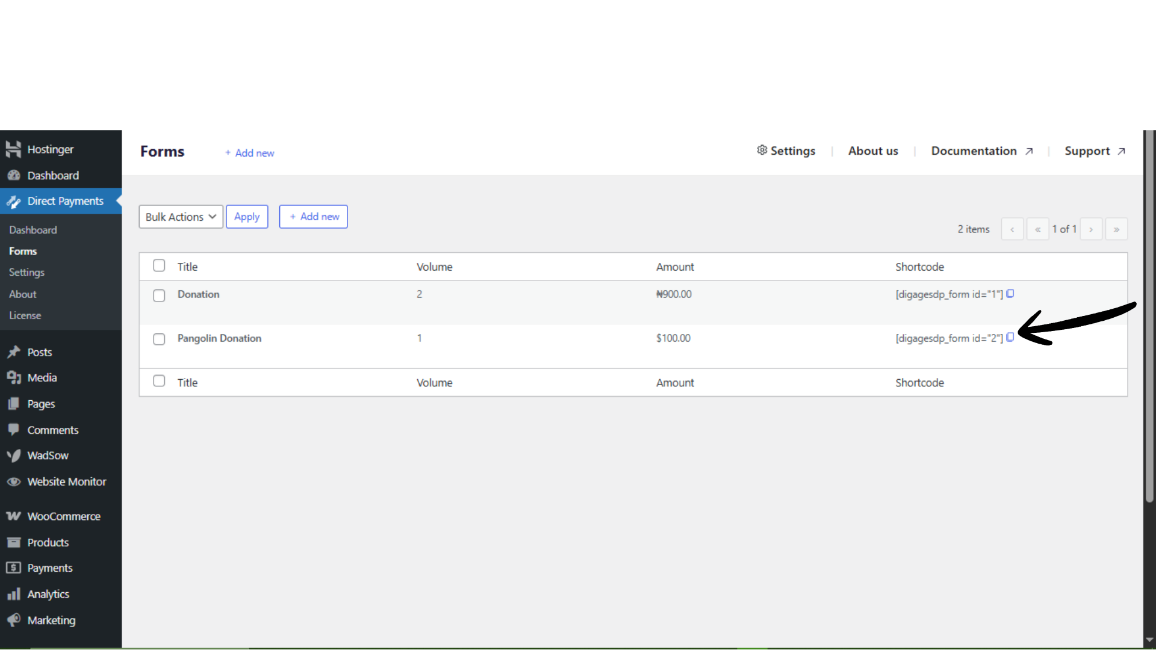Click Settings gear in header
Screen dimensions: 1156x650
coord(762,150)
